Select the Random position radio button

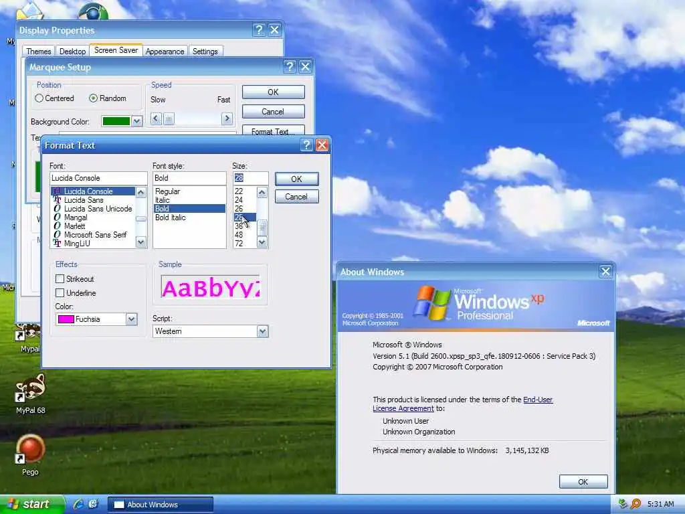coord(108,98)
